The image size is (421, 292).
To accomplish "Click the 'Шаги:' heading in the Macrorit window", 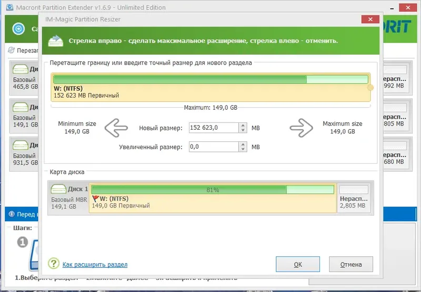I will point(23,228).
